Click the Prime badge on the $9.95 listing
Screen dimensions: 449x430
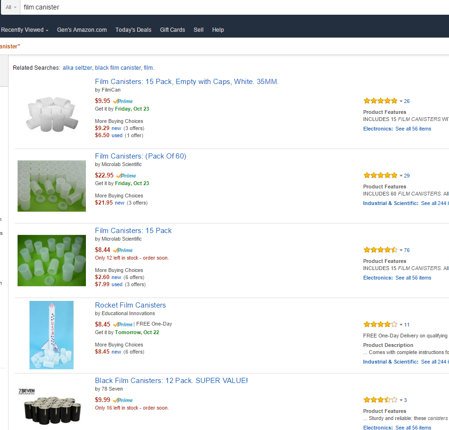123,101
